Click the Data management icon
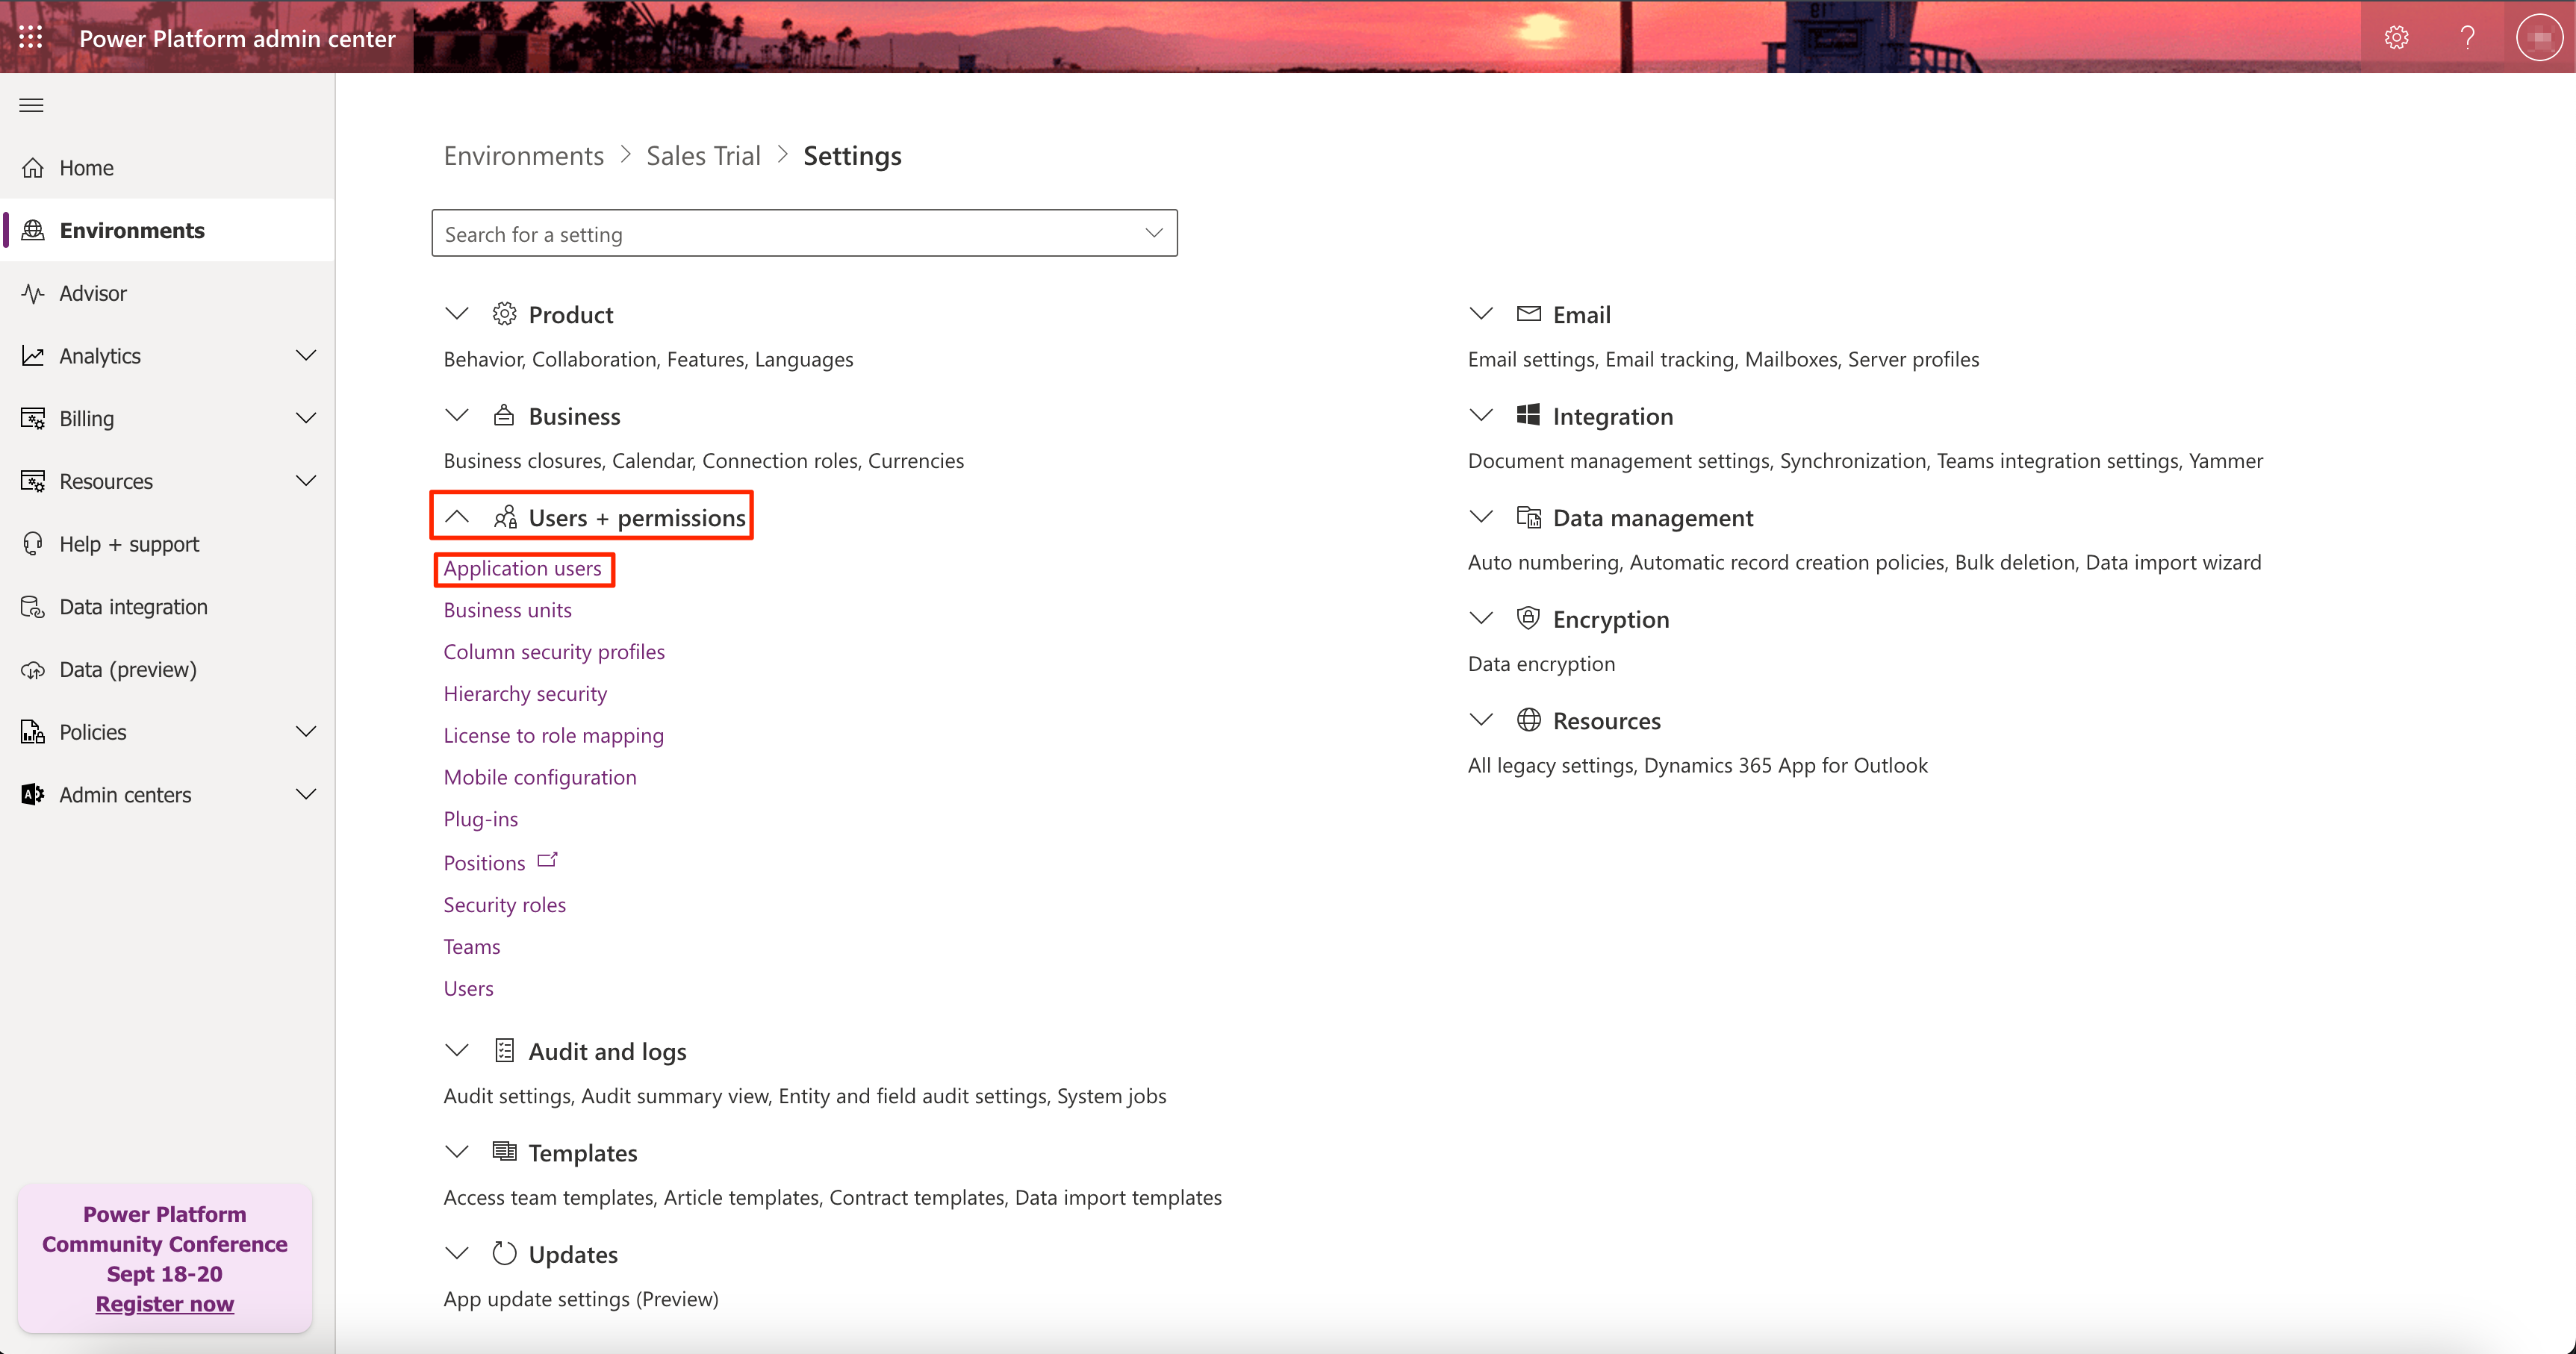 1528,517
